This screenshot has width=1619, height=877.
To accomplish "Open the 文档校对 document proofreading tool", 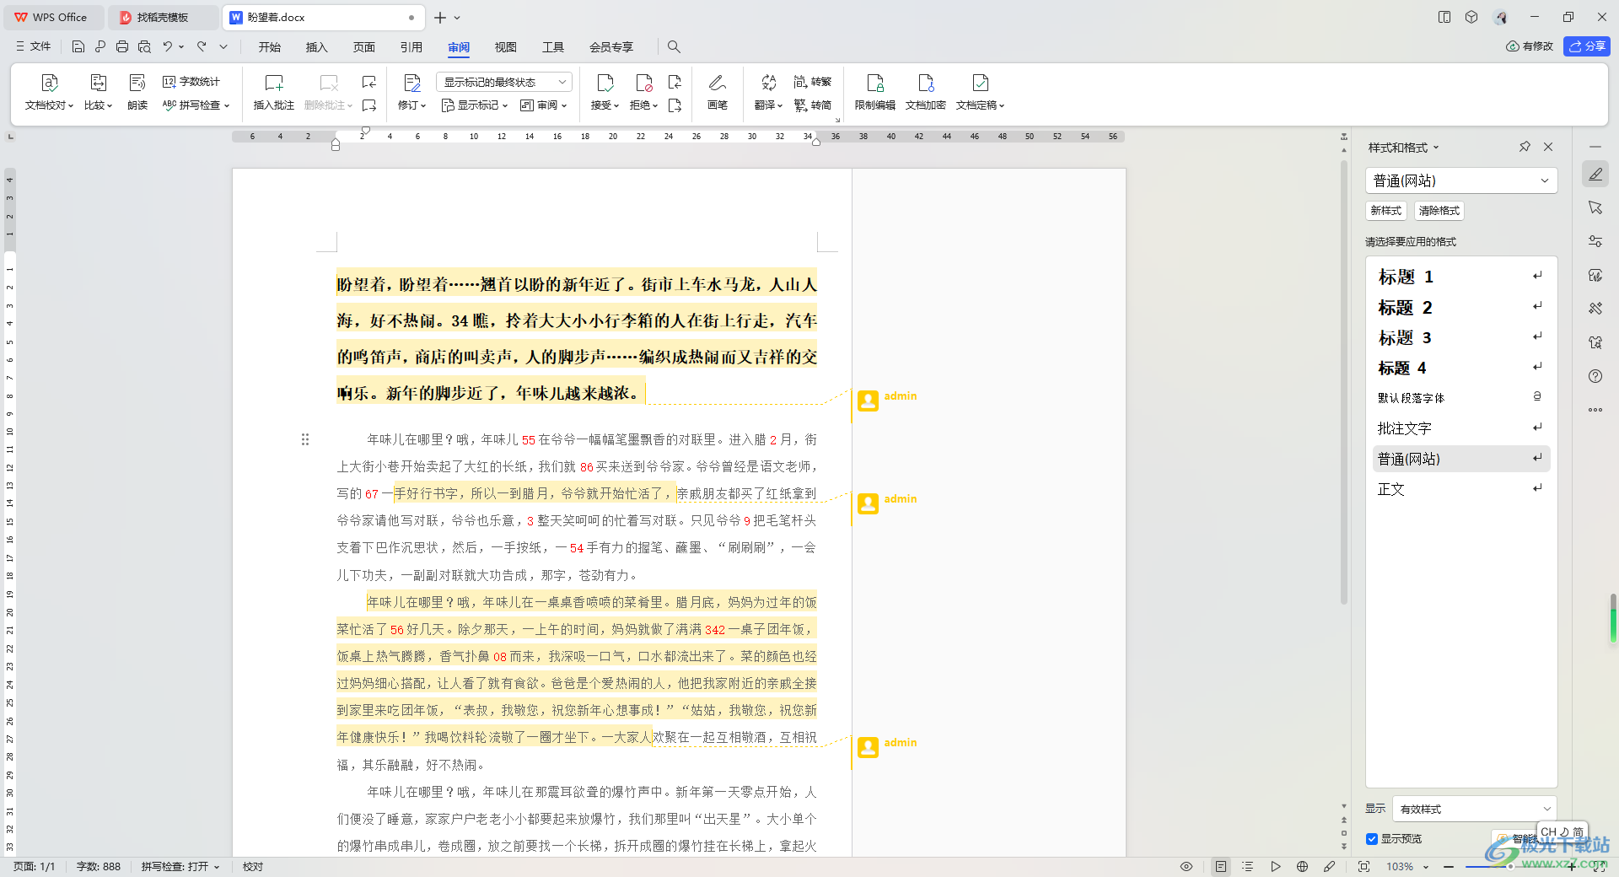I will pyautogui.click(x=49, y=93).
